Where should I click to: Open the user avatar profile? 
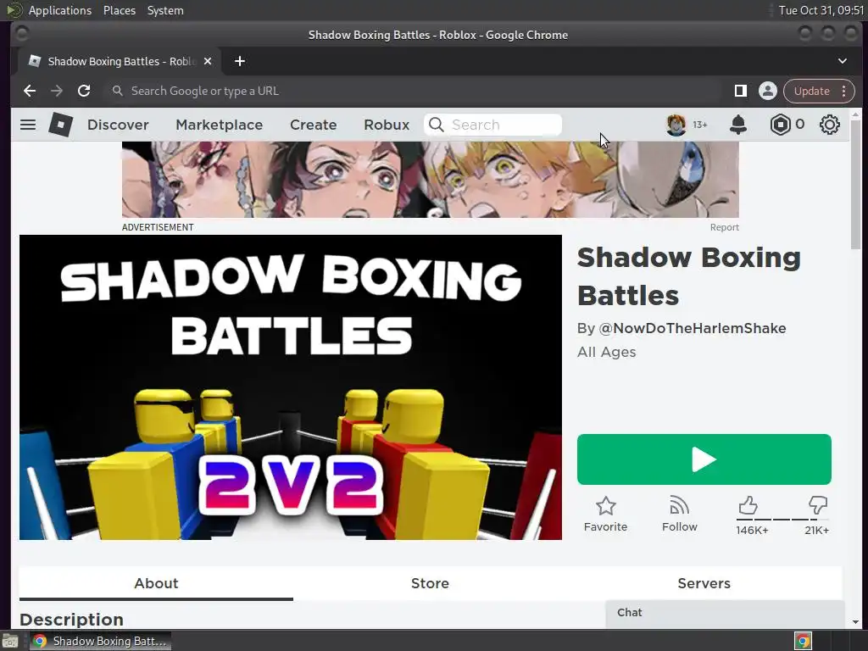(x=676, y=125)
